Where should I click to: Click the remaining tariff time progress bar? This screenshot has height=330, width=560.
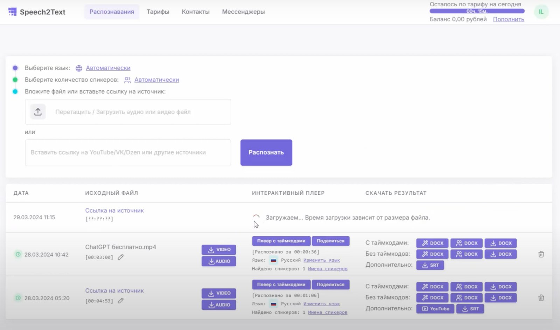[477, 11]
